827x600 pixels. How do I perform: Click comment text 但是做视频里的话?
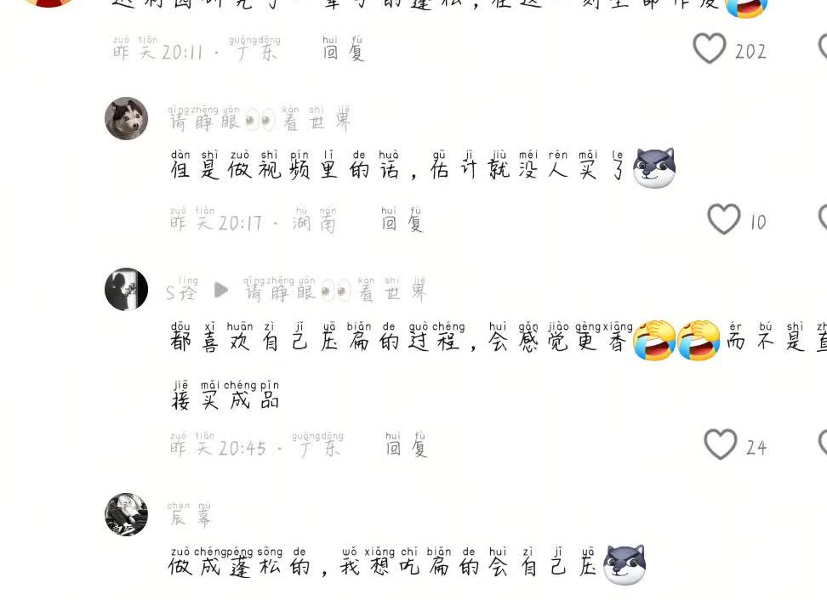pyautogui.click(x=285, y=166)
